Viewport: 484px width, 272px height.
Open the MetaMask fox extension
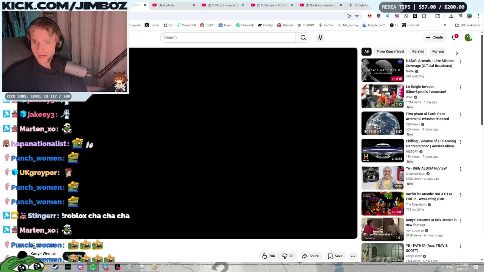click(369, 16)
